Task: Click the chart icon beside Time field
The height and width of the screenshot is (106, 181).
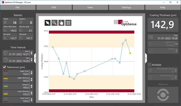Action: [x=151, y=37]
